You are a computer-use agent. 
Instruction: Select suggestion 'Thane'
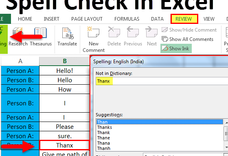click(x=160, y=138)
